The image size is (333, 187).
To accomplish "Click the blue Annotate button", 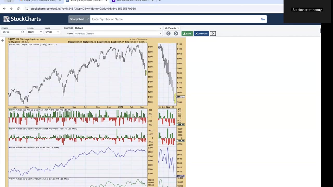I will click(201, 34).
